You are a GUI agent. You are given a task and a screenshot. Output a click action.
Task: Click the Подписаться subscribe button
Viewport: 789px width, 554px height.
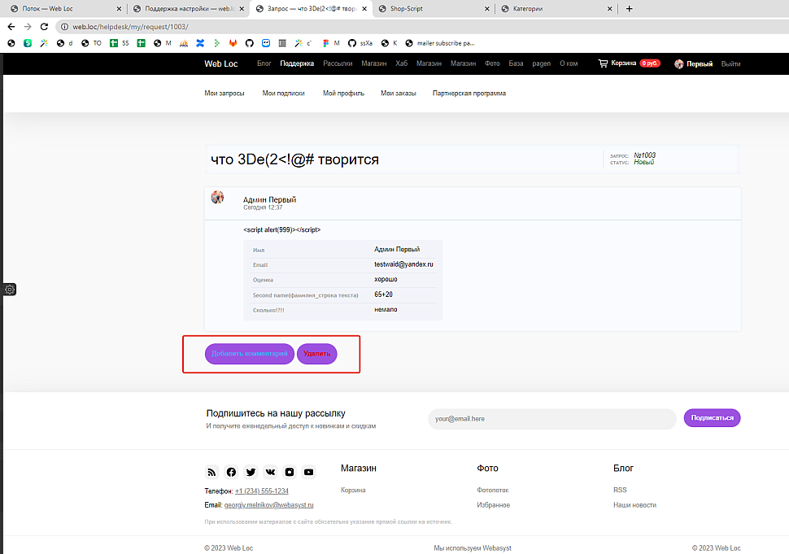[x=712, y=418]
